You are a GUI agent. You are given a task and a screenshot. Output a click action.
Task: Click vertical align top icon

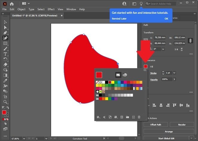(x=174, y=105)
